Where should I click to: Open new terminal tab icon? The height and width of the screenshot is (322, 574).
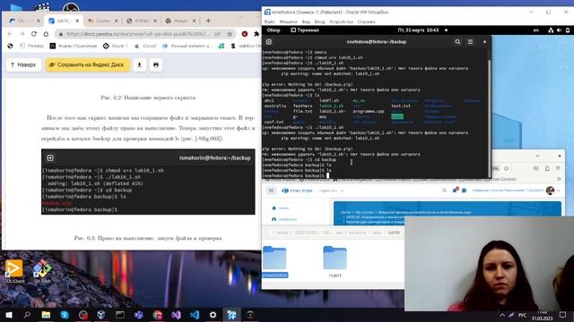(x=269, y=42)
